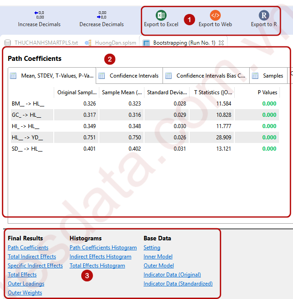Click the Decrease Decimals icon

pyautogui.click(x=102, y=15)
